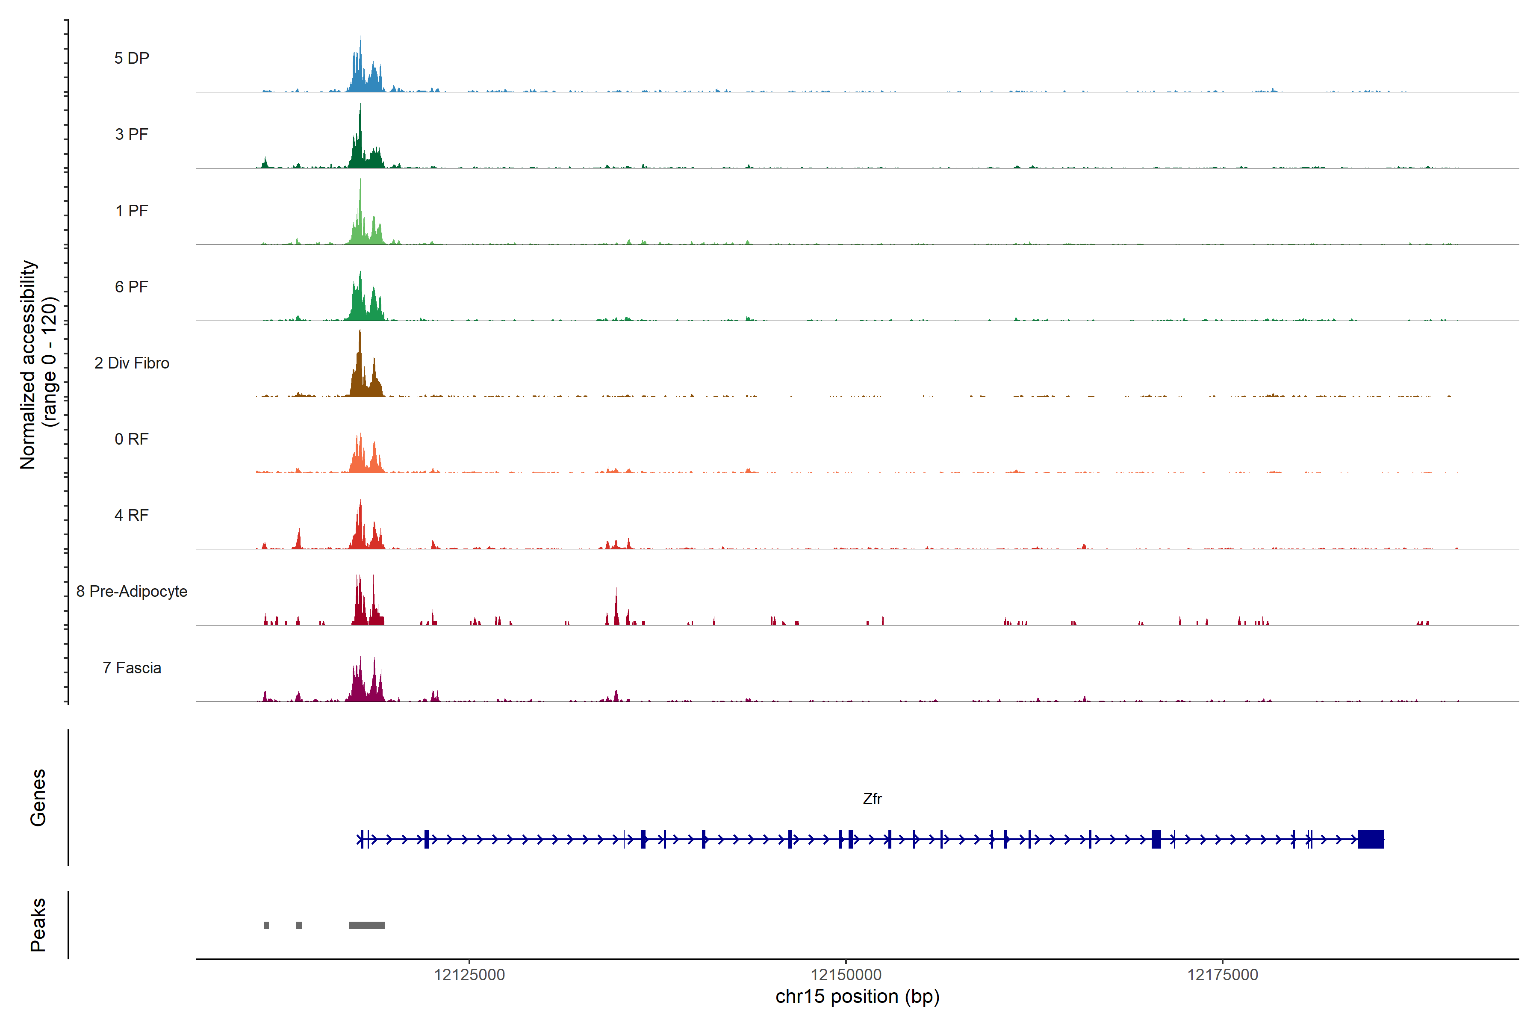Click the large final Zfr exon block
1539x1026 pixels.
point(1370,839)
